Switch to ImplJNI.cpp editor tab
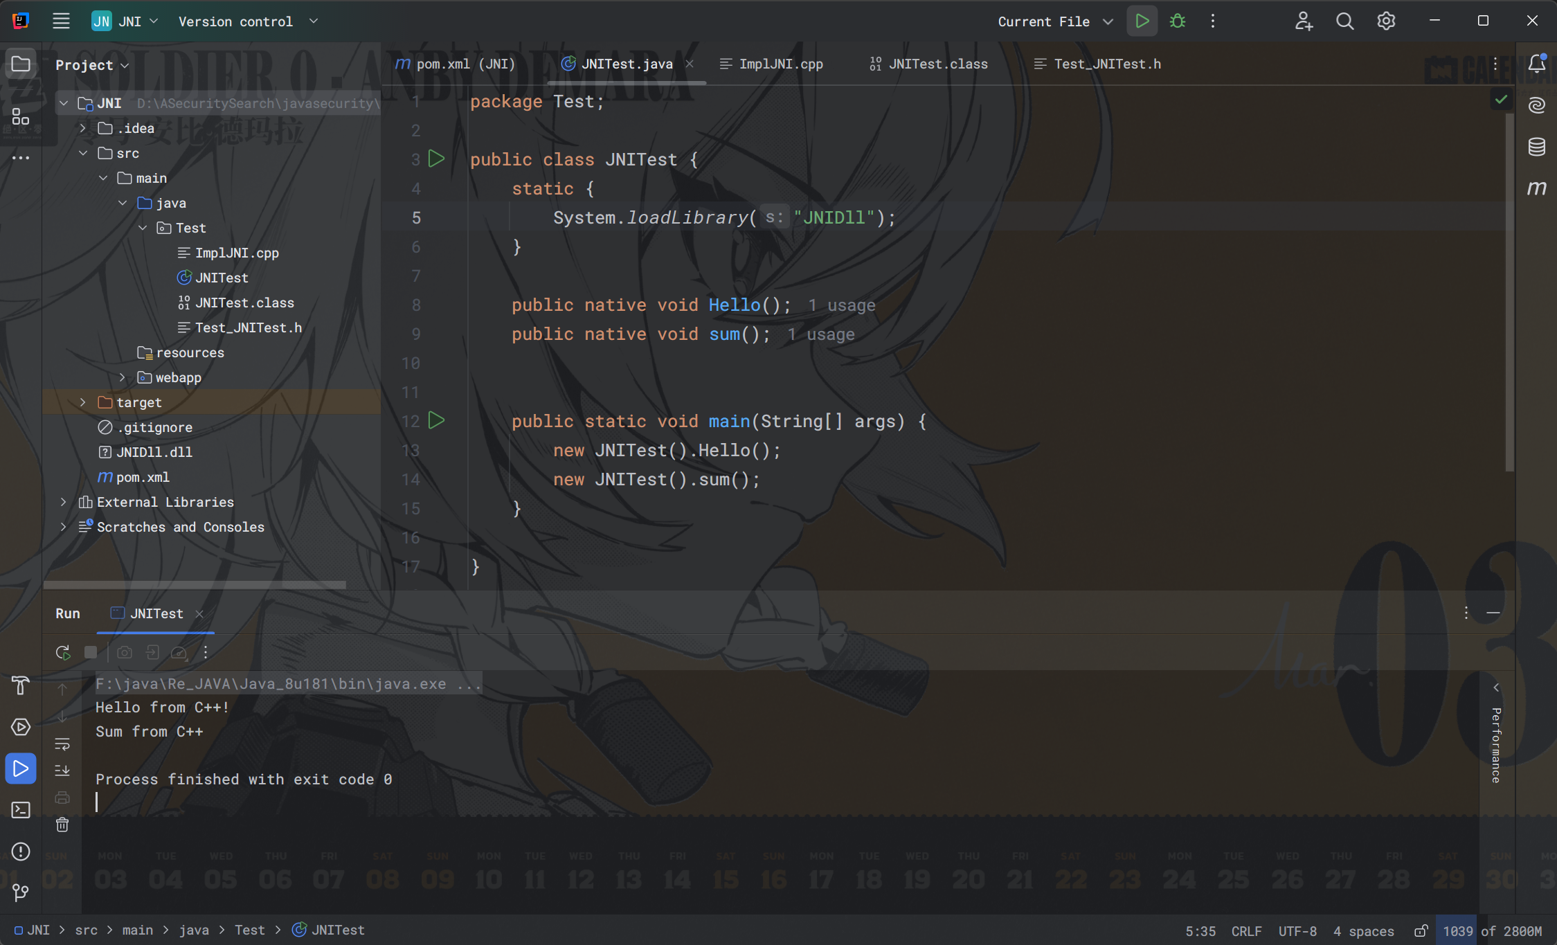Image resolution: width=1557 pixels, height=945 pixels. pyautogui.click(x=771, y=64)
